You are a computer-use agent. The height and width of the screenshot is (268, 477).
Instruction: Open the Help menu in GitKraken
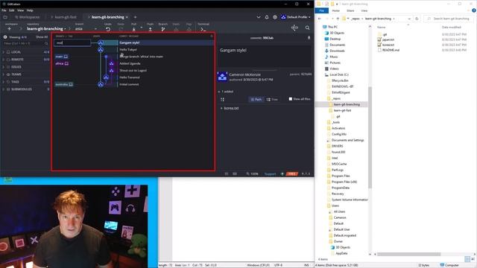point(30,10)
